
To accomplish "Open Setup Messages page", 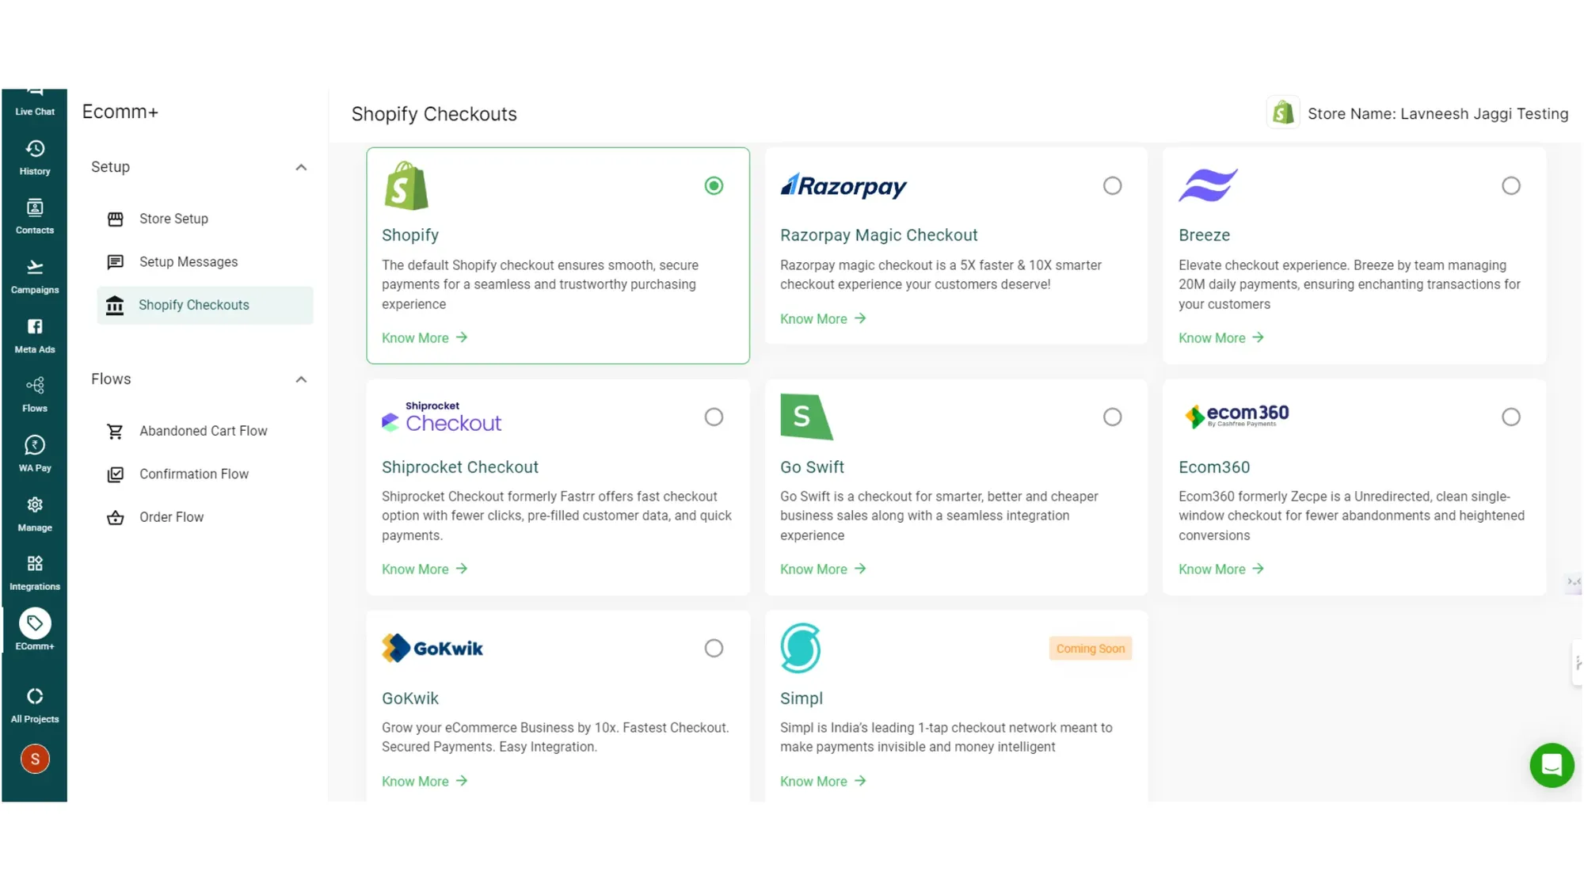I will [188, 262].
